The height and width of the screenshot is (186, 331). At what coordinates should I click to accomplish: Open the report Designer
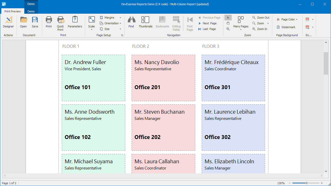8,22
